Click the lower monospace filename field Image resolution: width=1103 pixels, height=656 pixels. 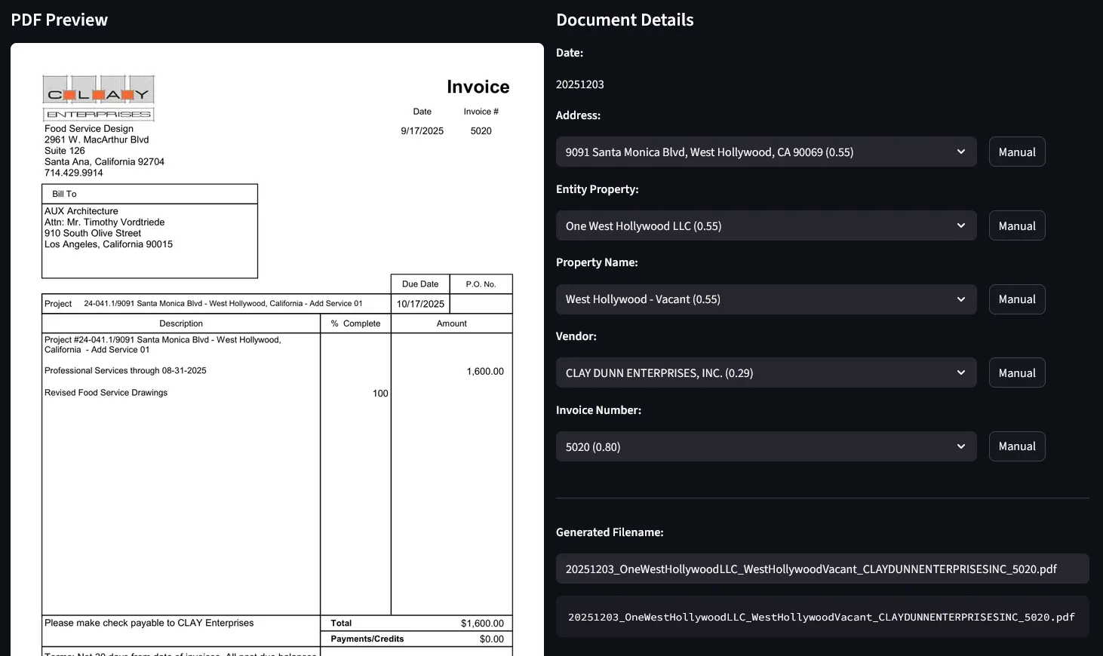[x=822, y=617]
